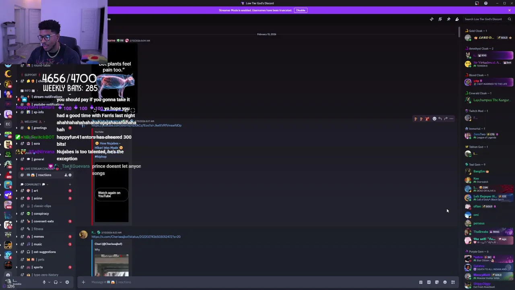Screen dimensions: 515x290
Task: Toggle notification settings bell in header
Action: (440, 19)
